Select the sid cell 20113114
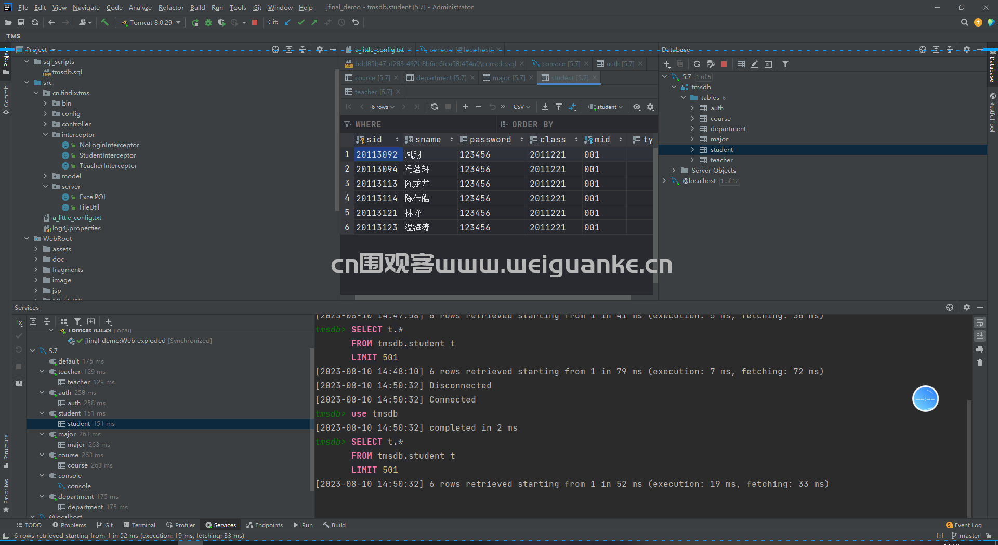Image resolution: width=998 pixels, height=545 pixels. (x=377, y=198)
